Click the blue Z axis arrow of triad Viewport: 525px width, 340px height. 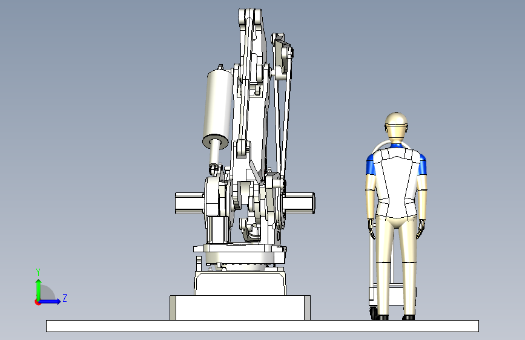tap(50, 301)
